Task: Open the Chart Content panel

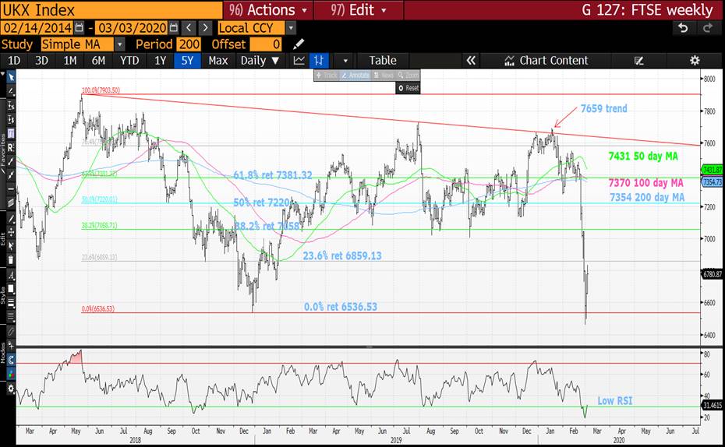Action: (x=547, y=61)
